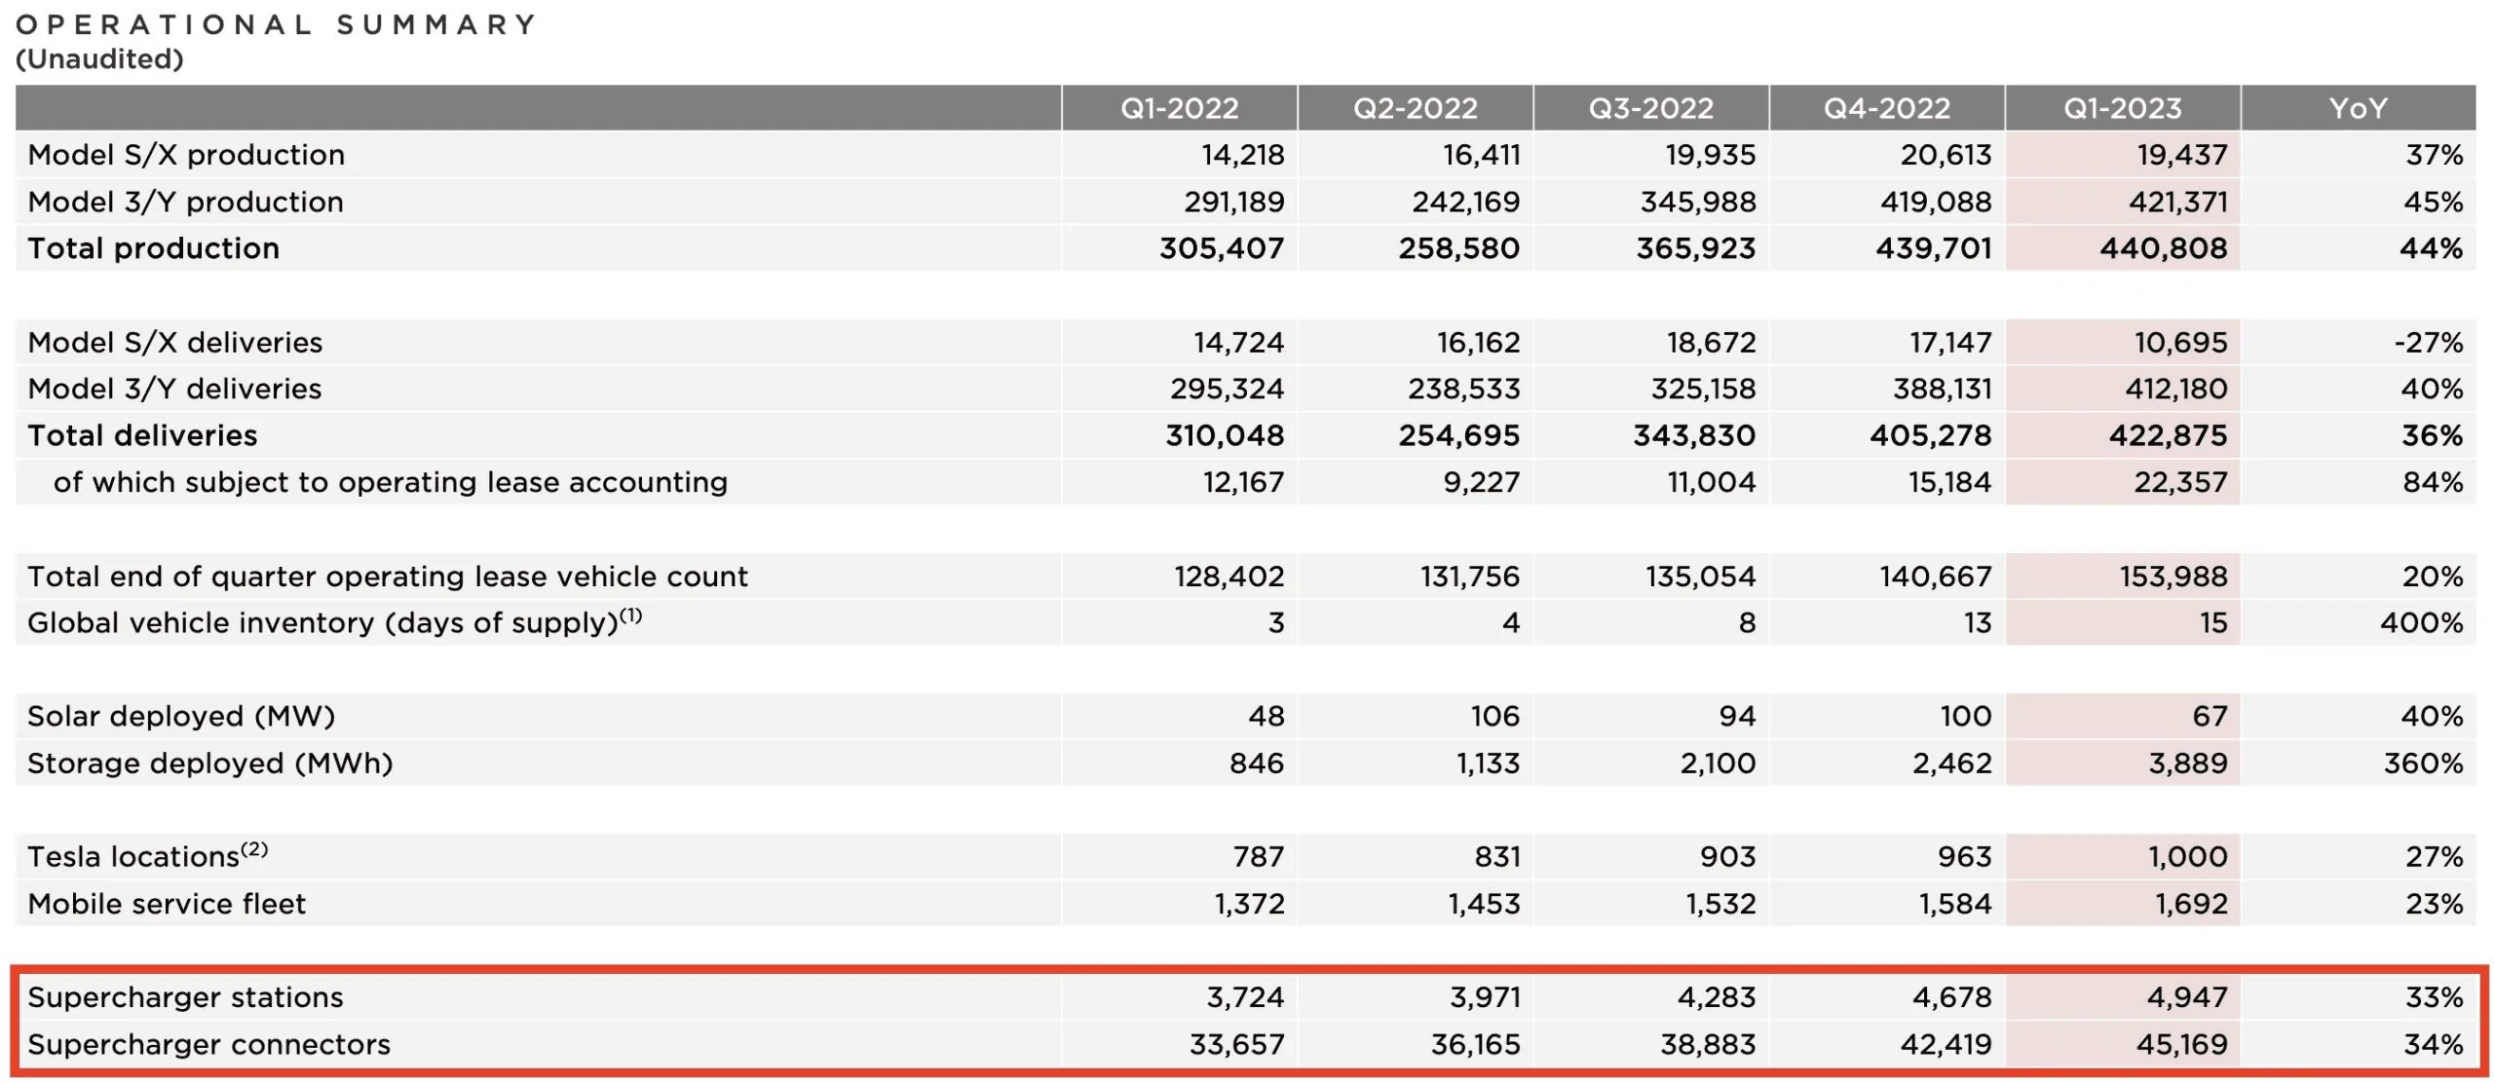Click the operating lease accounting sub-row label
Image resolution: width=2494 pixels, height=1082 pixels.
coord(391,482)
